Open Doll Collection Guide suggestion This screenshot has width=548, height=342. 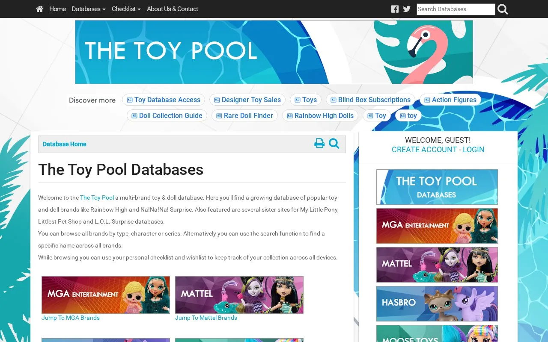(x=167, y=115)
